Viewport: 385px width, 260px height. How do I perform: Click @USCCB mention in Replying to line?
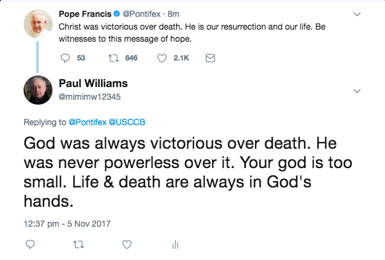pyautogui.click(x=127, y=122)
